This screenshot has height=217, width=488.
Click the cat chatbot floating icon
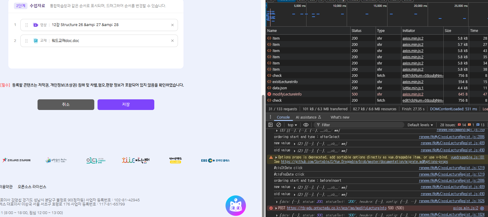236,205
